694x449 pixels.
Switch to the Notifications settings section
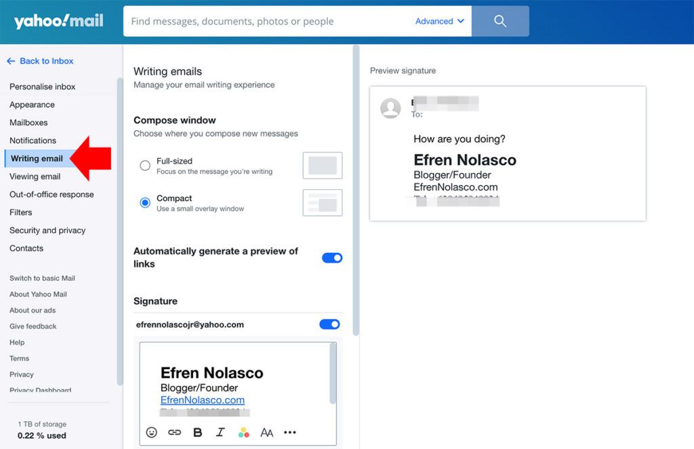point(32,140)
